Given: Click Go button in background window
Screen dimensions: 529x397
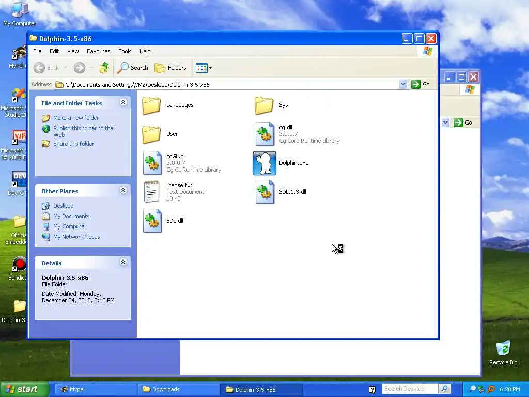Looking at the screenshot, I should coord(463,123).
